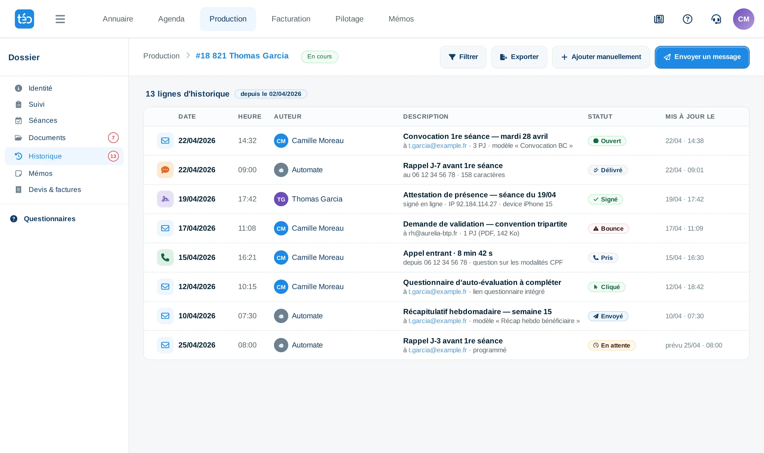Click the Automate robot avatar at 07:30
This screenshot has width=764, height=453.
pyautogui.click(x=281, y=316)
